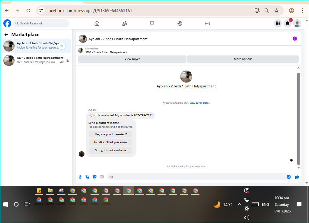Screen dimensions: 309x223
Task: Open the Facebook menu grid icon
Action: click(x=278, y=24)
